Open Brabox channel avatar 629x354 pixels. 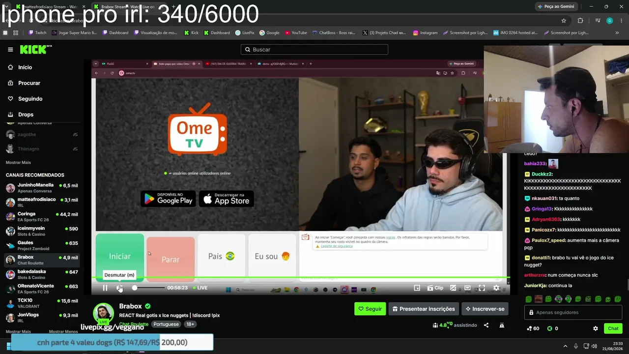click(x=103, y=313)
